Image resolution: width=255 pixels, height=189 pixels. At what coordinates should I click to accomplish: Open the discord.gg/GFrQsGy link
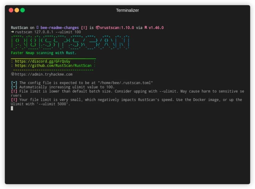tap(43, 61)
